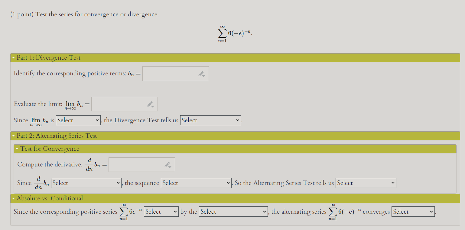The image size is (465, 230).
Task: Click the pencil edit icon on the b_n answer field
Action: [201, 73]
